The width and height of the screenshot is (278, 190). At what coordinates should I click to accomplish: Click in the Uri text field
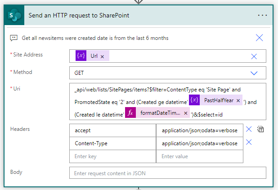(167, 102)
